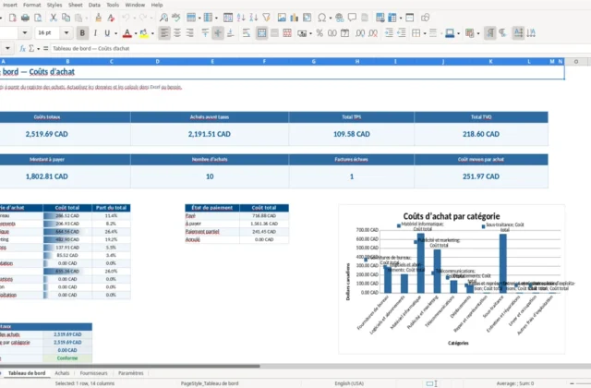Image resolution: width=591 pixels, height=388 pixels.
Task: Open the Tools menu
Action: pos(113,5)
